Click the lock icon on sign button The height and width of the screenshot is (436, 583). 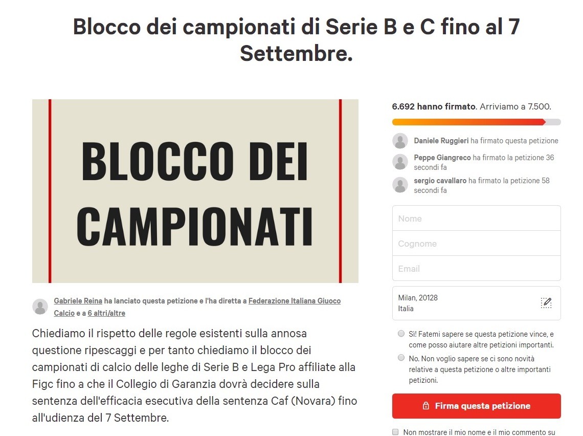(x=425, y=406)
